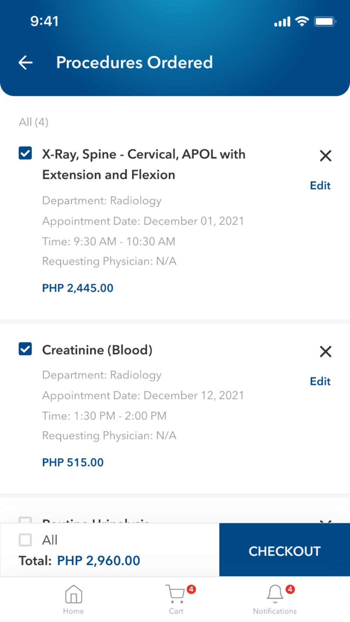
Task: Edit the Creatinine (Blood) appointment
Action: pyautogui.click(x=320, y=381)
